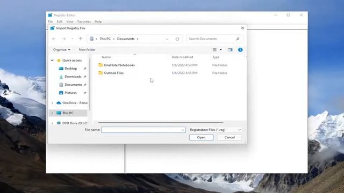Select DVD Drive (D:) in sidebar
The width and height of the screenshot is (344, 193).
tap(75, 123)
